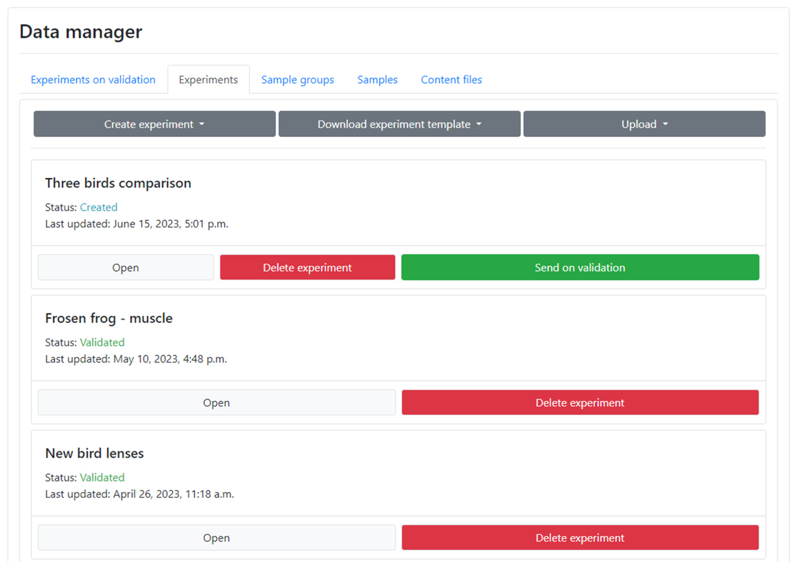Open the Samples tab

tap(377, 80)
